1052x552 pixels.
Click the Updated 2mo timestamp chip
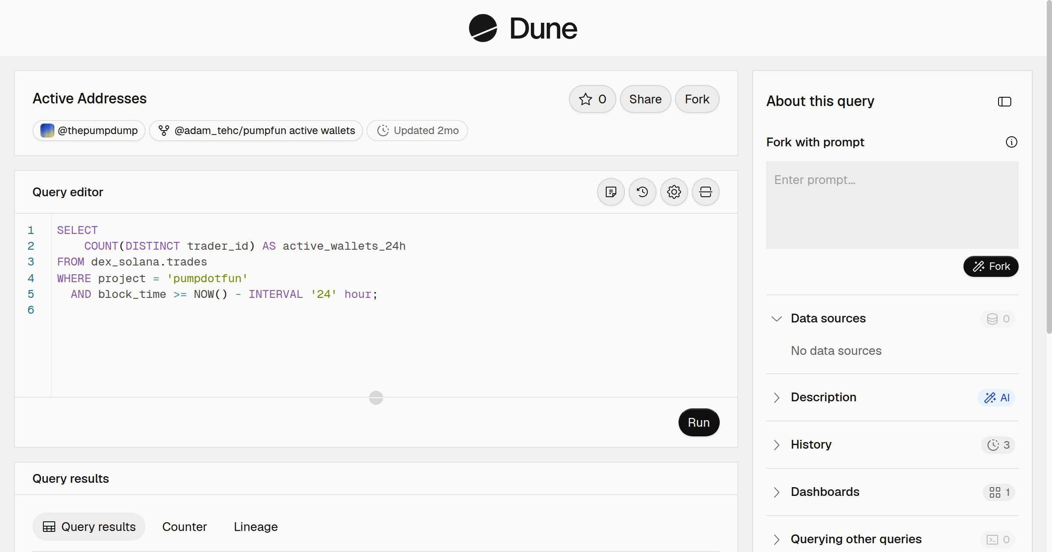tap(417, 131)
